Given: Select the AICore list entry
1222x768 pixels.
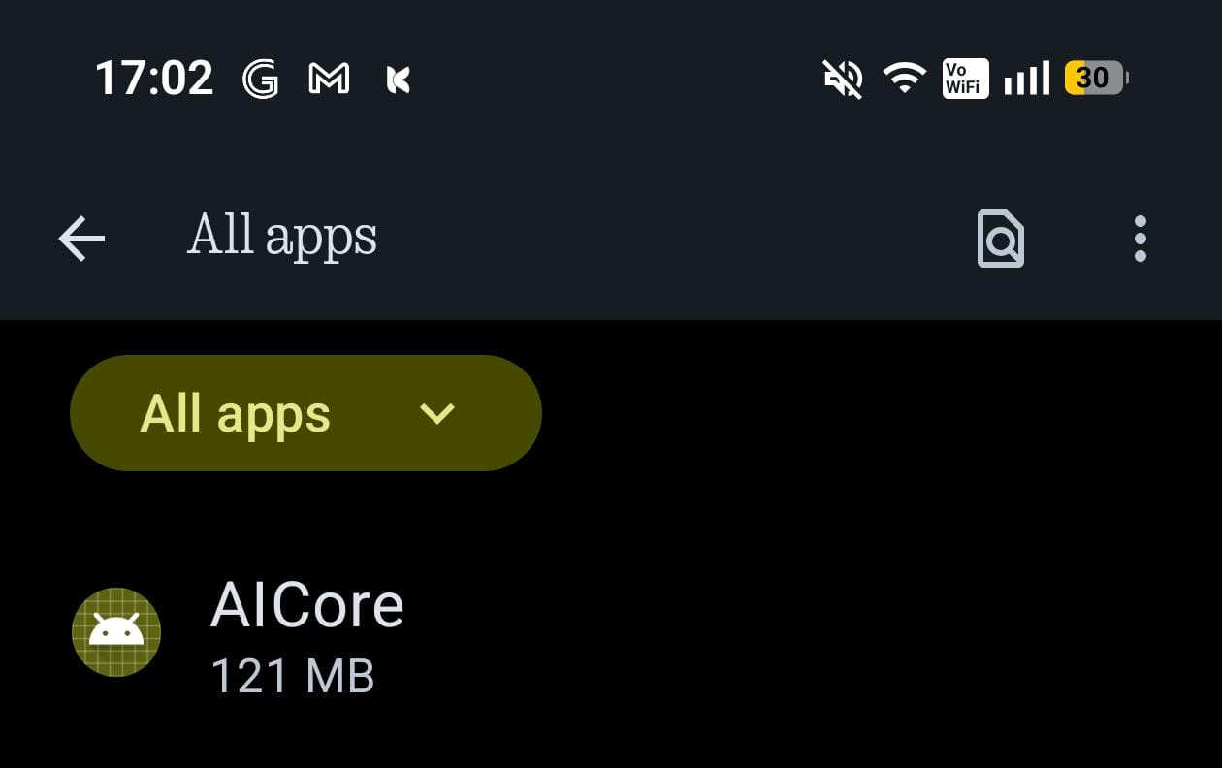Looking at the screenshot, I should click(611, 635).
